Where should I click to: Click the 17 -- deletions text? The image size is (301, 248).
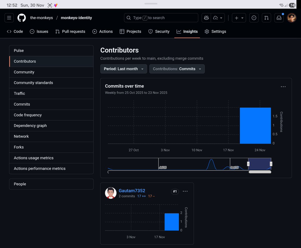coord(151,196)
